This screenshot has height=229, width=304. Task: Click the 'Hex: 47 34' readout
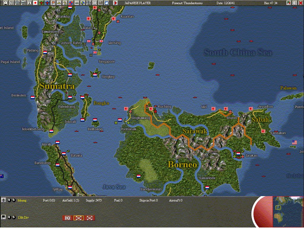click(x=271, y=3)
